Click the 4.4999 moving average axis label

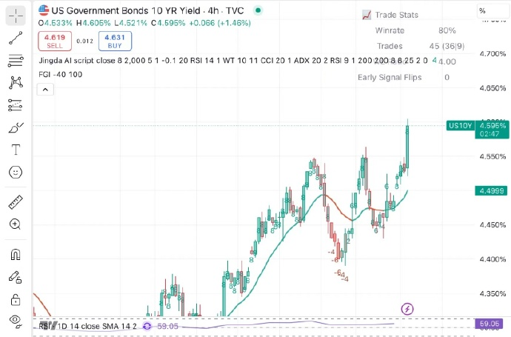(492, 190)
